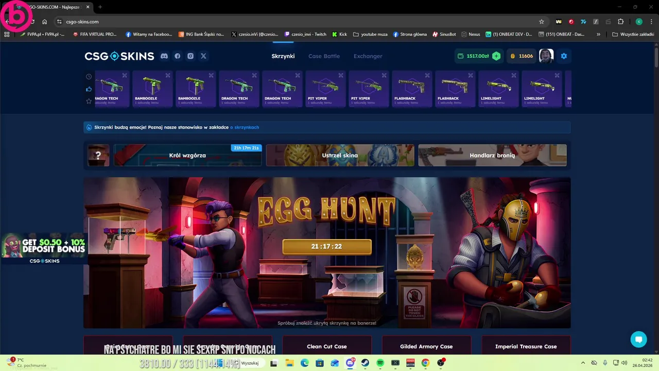
Task: Open the Wszystkie zakładki folder
Action: point(633,35)
